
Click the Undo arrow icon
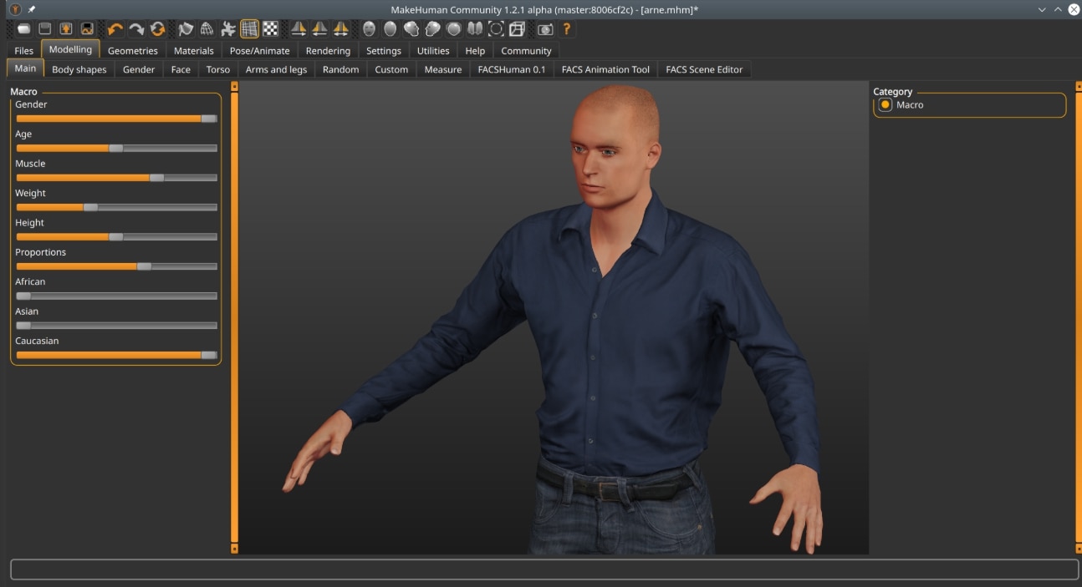click(x=115, y=29)
